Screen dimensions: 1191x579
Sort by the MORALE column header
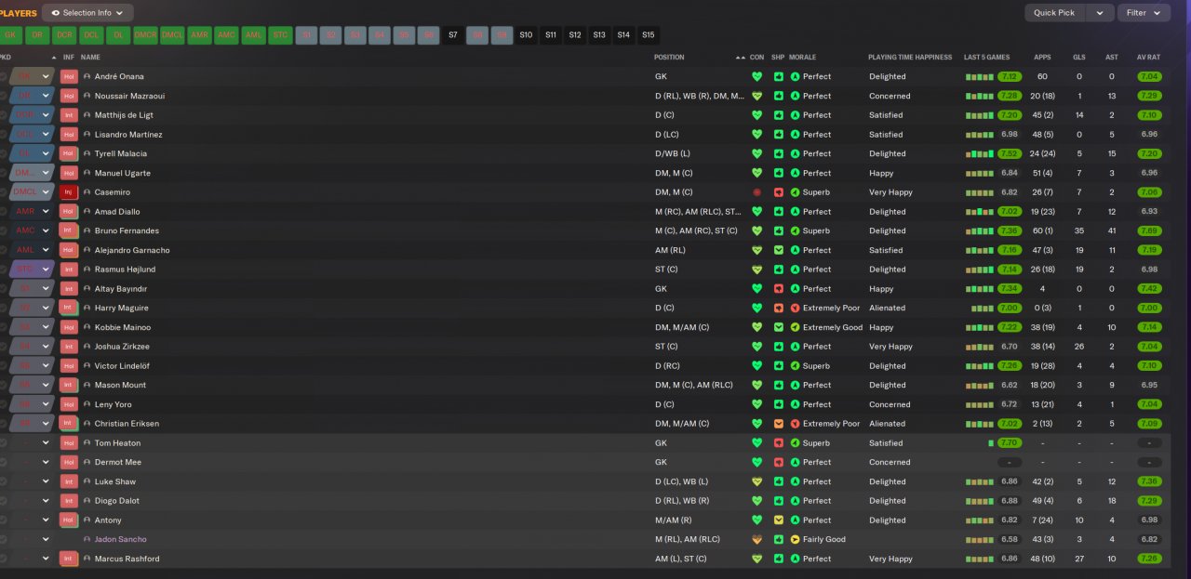[802, 58]
